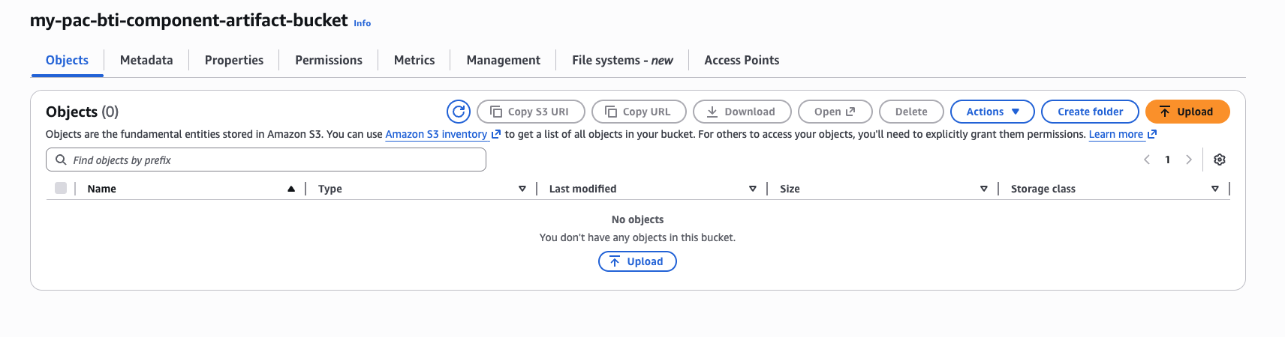Click the Name column header
The height and width of the screenshot is (337, 1285).
coord(101,189)
